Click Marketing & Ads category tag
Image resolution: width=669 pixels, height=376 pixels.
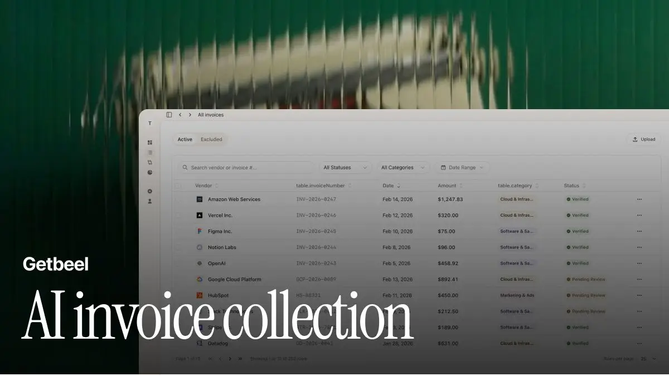pos(517,295)
